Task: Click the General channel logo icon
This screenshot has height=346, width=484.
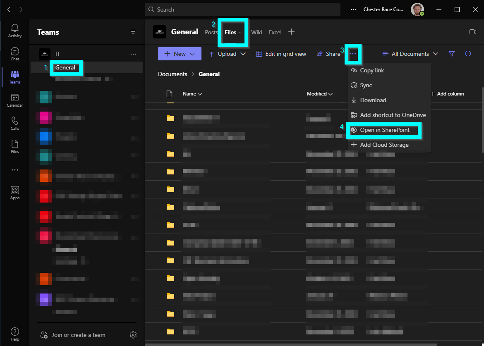Action: [x=160, y=32]
